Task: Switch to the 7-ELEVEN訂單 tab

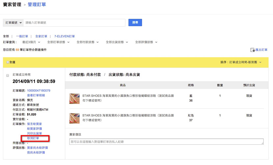Action: [x=64, y=36]
